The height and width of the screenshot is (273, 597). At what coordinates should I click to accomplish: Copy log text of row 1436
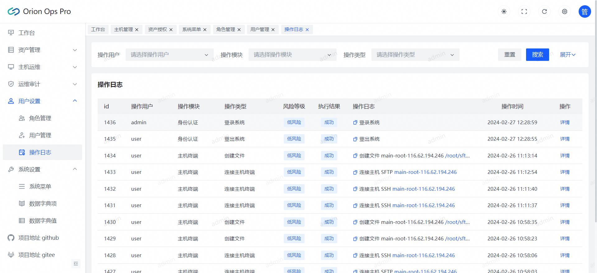[x=355, y=123]
